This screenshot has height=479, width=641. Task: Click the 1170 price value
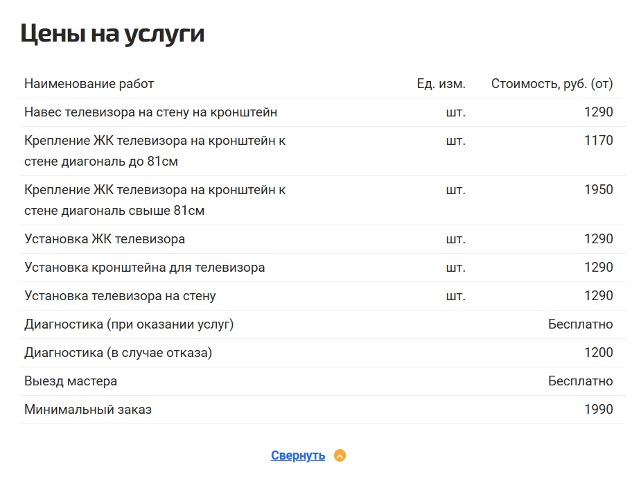[598, 141]
